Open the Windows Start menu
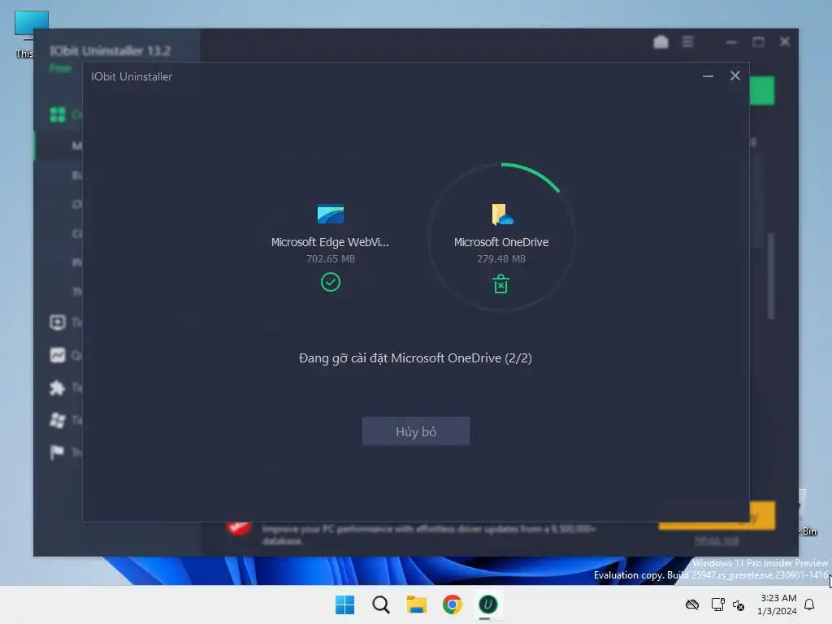The image size is (832, 624). click(x=344, y=604)
